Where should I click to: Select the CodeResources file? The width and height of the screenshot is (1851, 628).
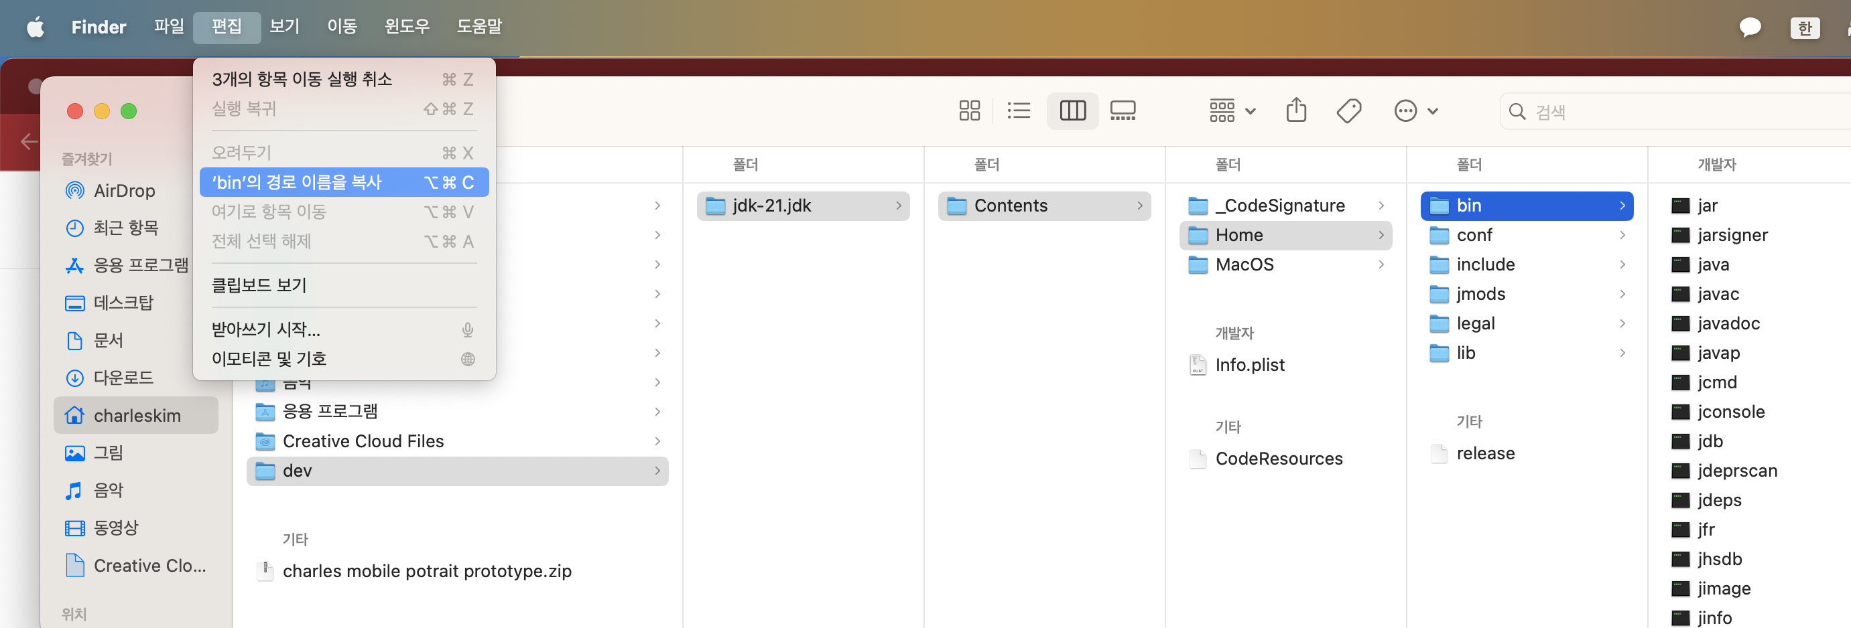coord(1285,459)
